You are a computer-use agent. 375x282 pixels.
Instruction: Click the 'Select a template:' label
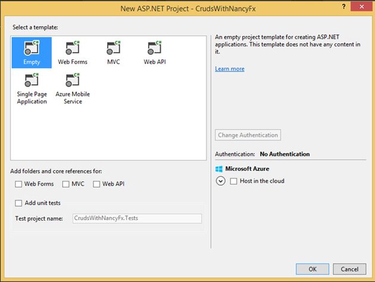[x=35, y=27]
